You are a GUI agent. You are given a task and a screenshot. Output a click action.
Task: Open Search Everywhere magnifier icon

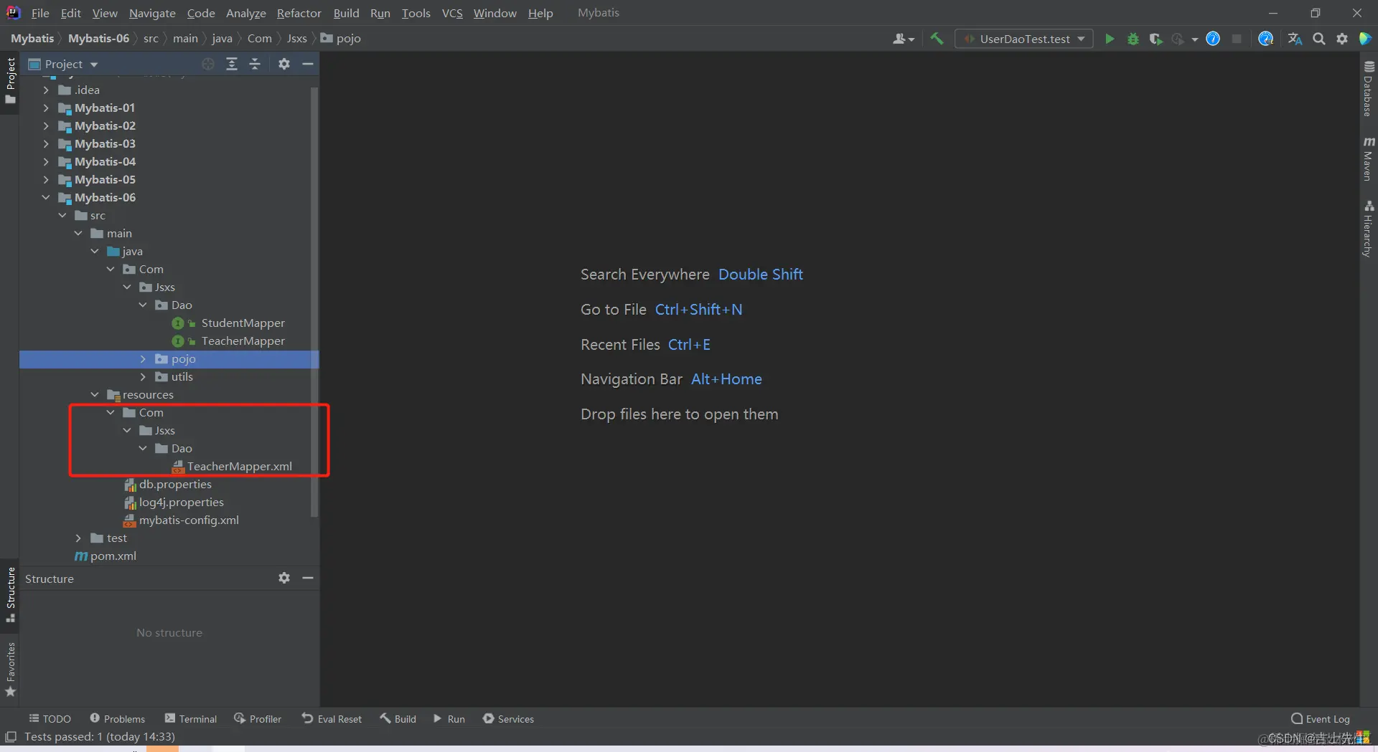coord(1318,39)
